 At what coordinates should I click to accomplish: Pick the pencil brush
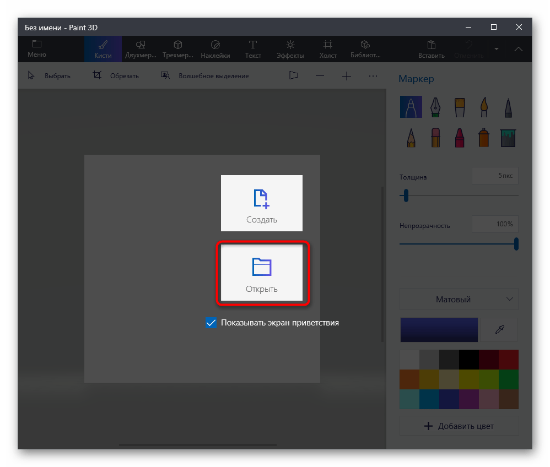(411, 137)
